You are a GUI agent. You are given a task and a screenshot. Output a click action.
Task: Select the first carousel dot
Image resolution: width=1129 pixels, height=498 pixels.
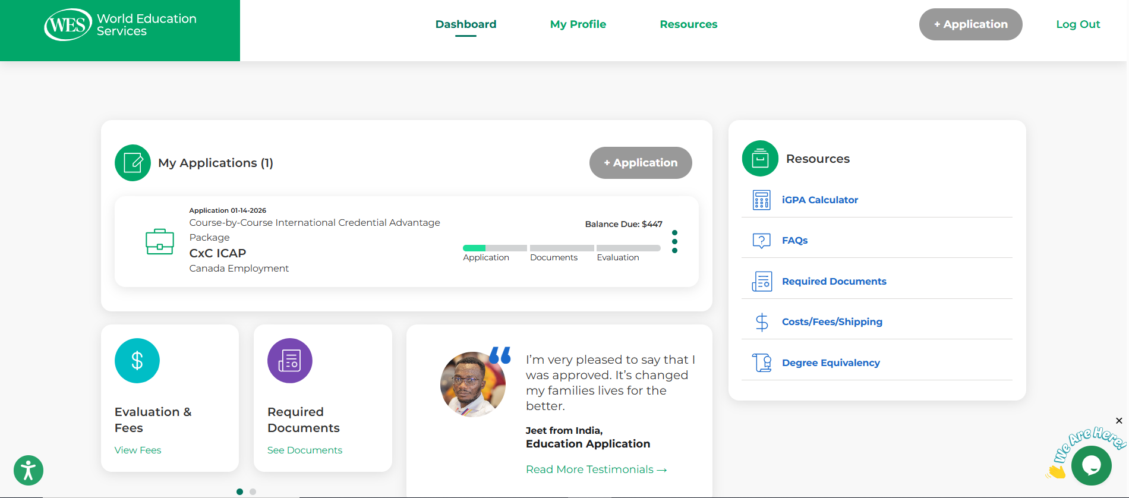(x=239, y=491)
